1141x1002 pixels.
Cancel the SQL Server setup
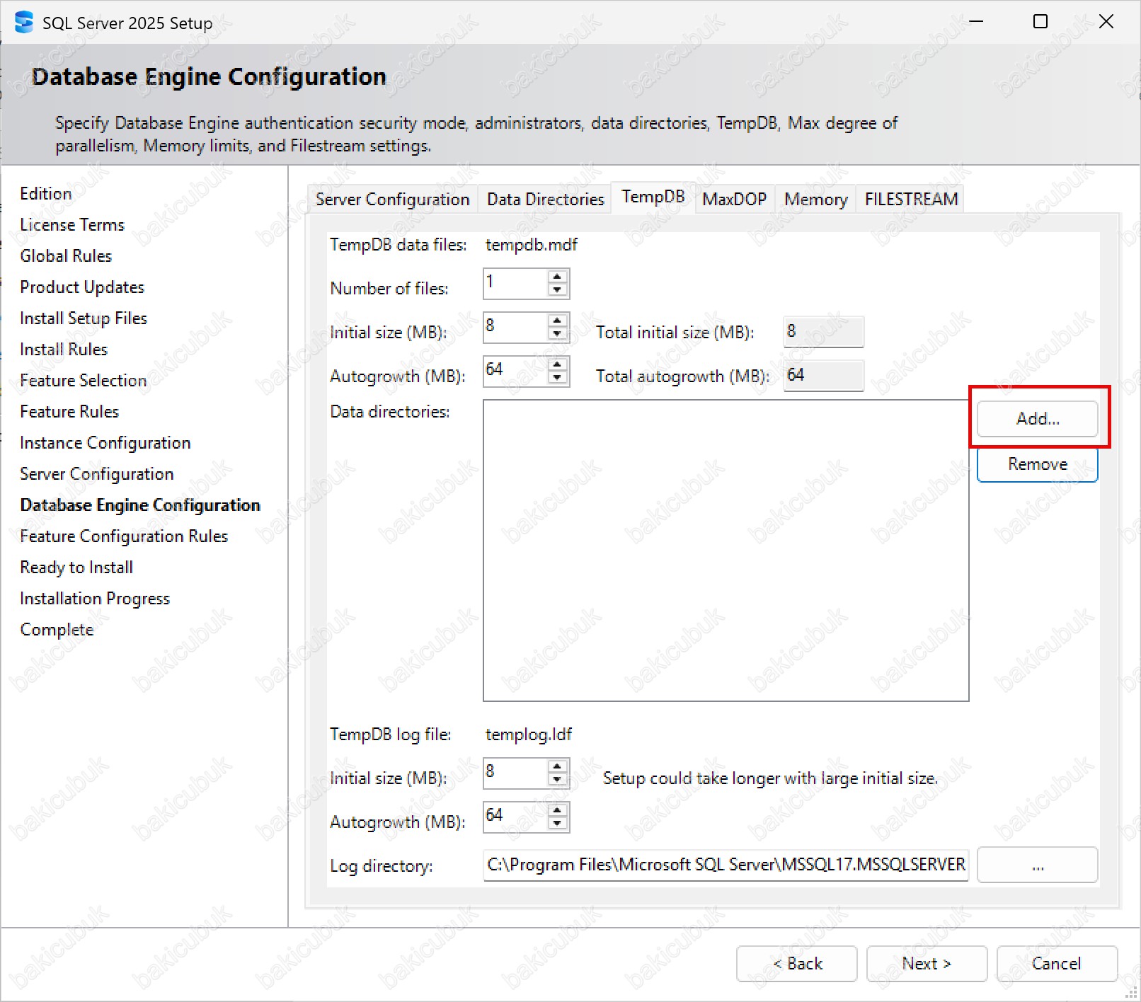[x=1056, y=964]
